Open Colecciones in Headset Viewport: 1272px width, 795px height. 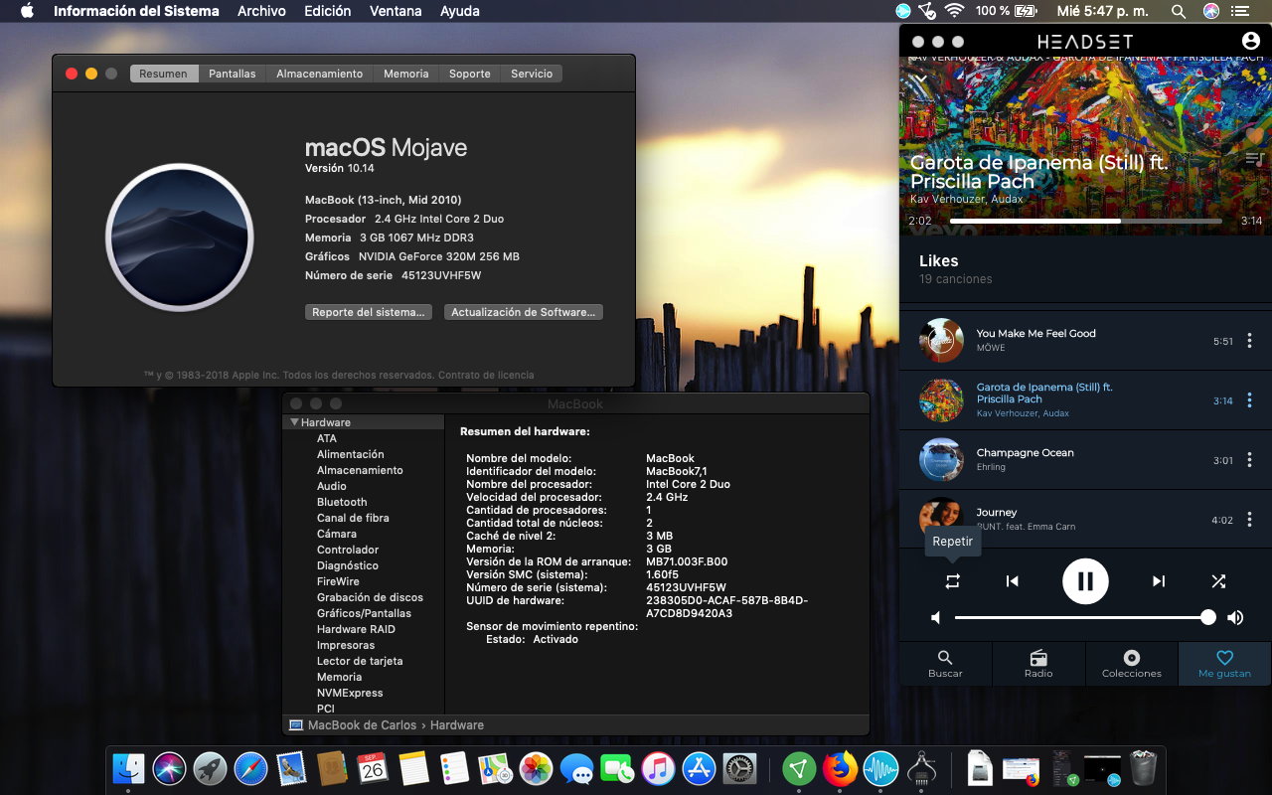pos(1131,664)
